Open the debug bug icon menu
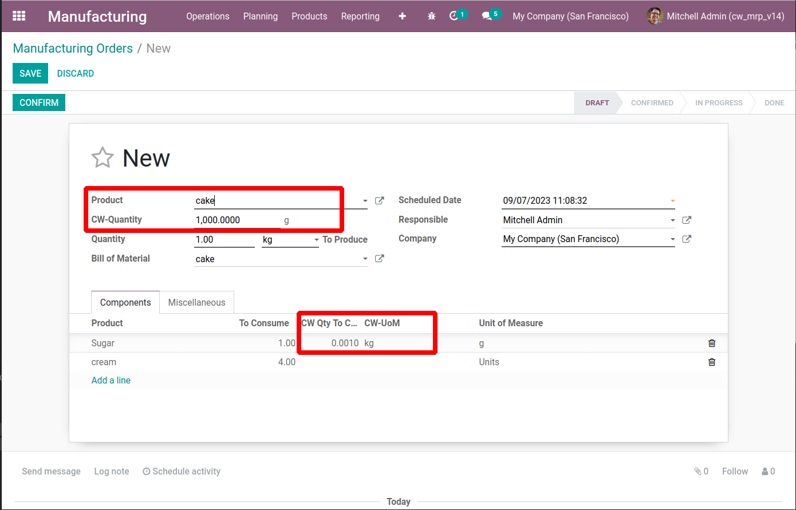 click(431, 16)
